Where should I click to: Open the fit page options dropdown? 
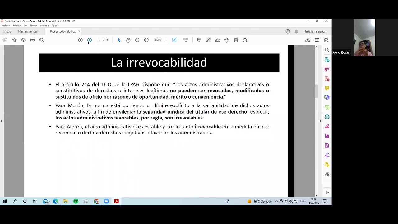pos(175,40)
